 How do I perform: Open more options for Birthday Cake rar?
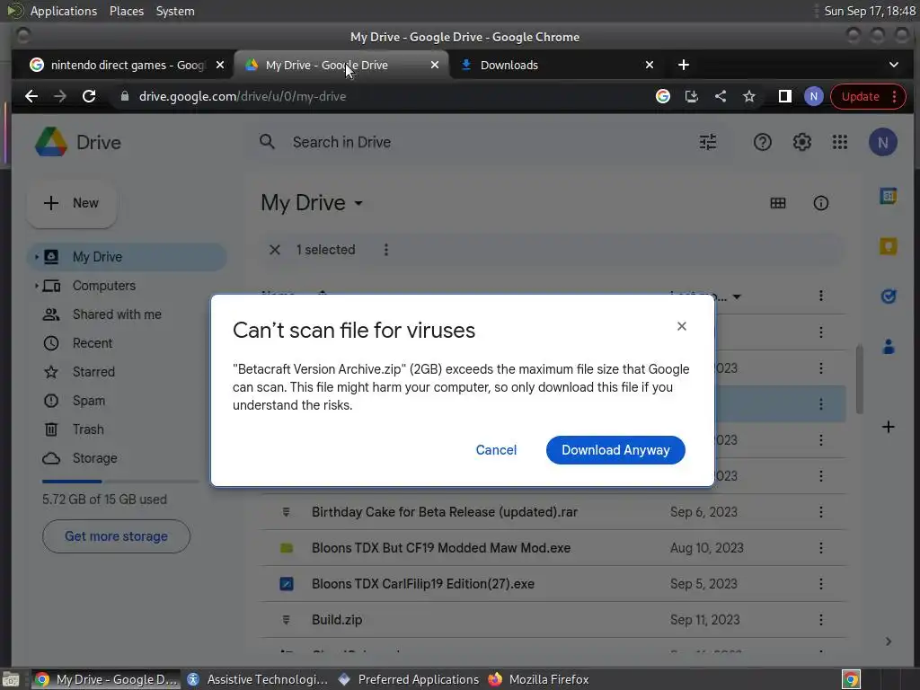coord(820,511)
